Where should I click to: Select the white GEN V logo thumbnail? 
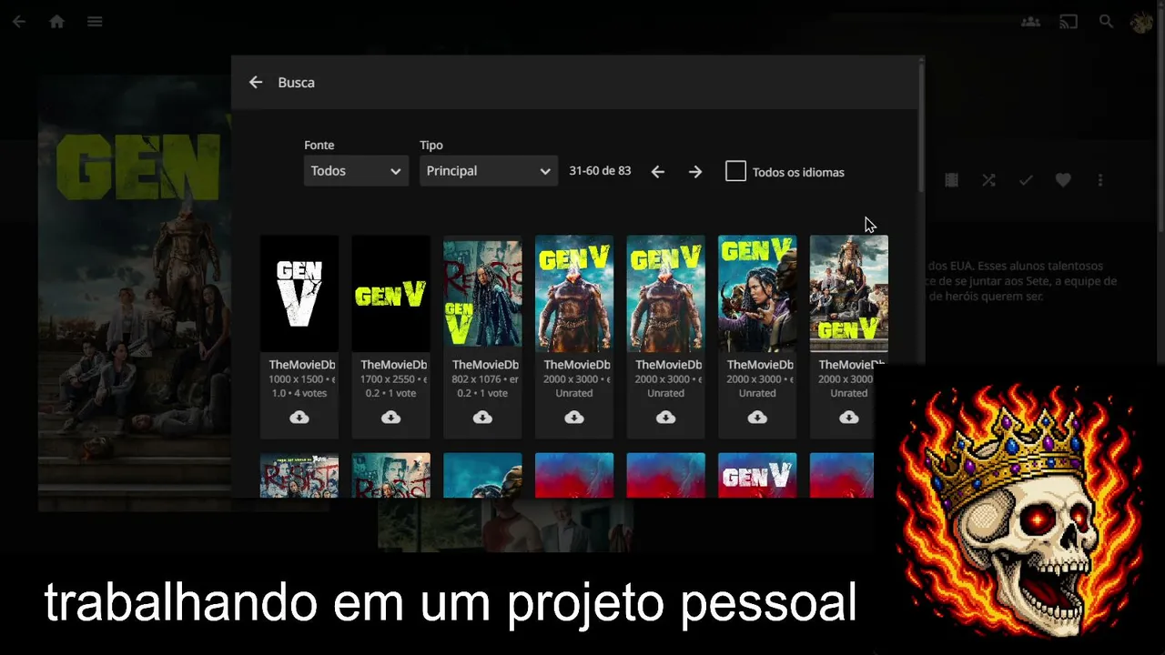[x=299, y=293]
